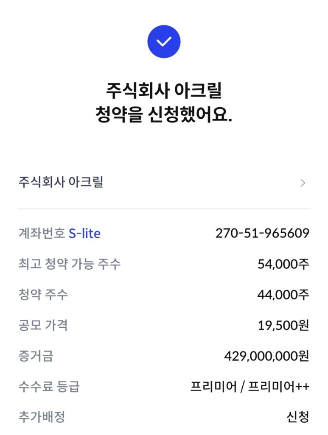The image size is (328, 435).
Task: Click the 공모 가격 label
Action: click(x=43, y=326)
